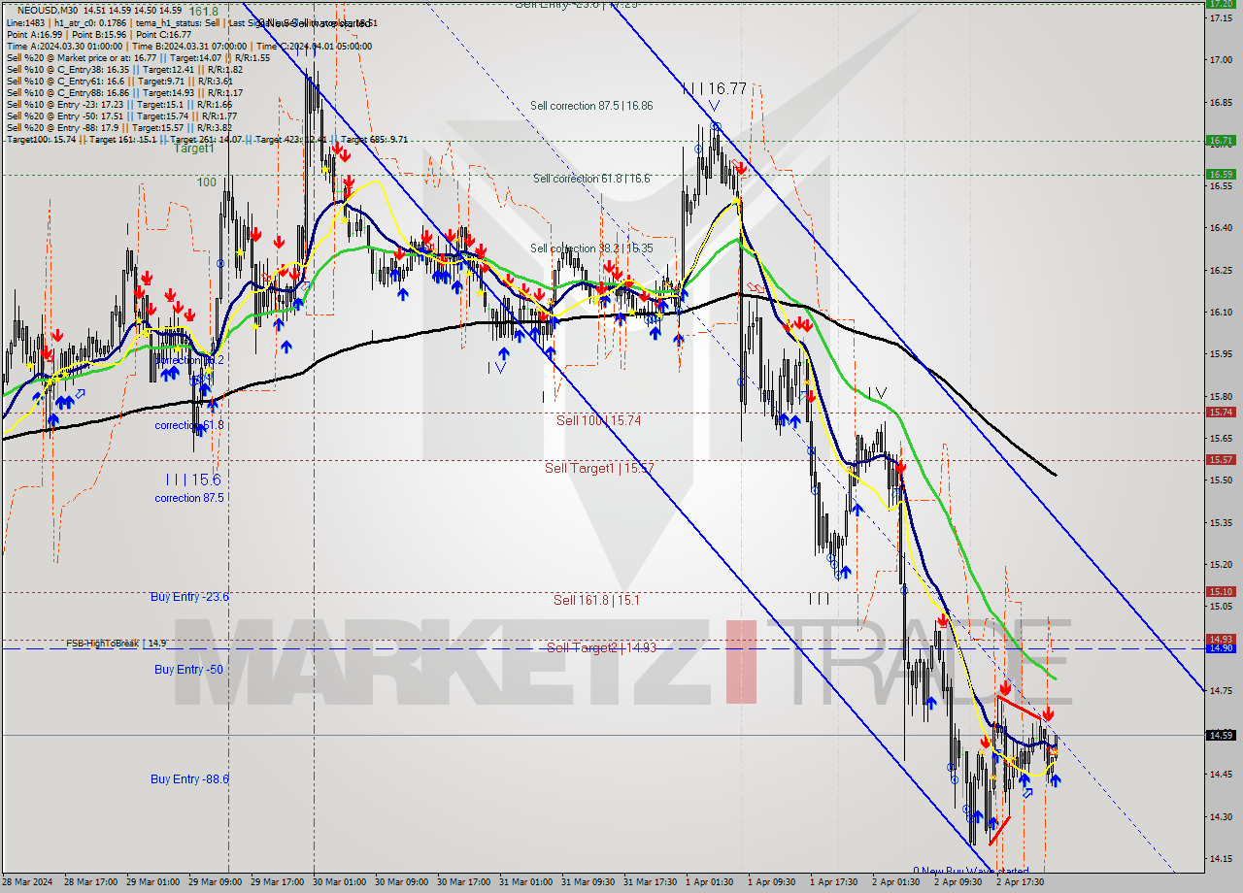Click the '0 New Buy Wave started' label
Image resolution: width=1243 pixels, height=893 pixels.
pyautogui.click(x=970, y=871)
